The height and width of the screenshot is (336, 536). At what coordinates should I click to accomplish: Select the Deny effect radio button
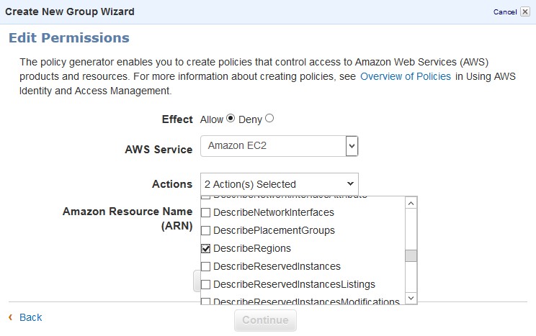(x=269, y=119)
